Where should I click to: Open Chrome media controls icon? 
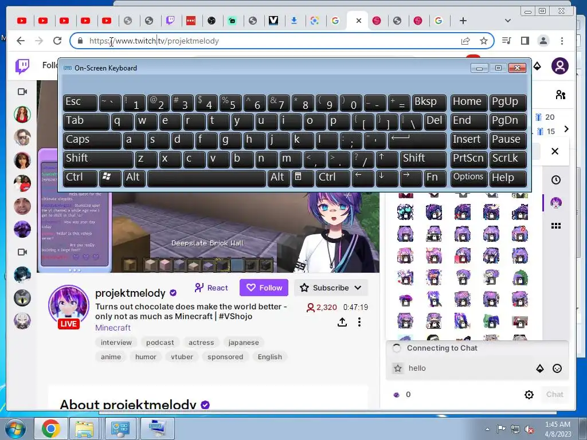click(507, 41)
